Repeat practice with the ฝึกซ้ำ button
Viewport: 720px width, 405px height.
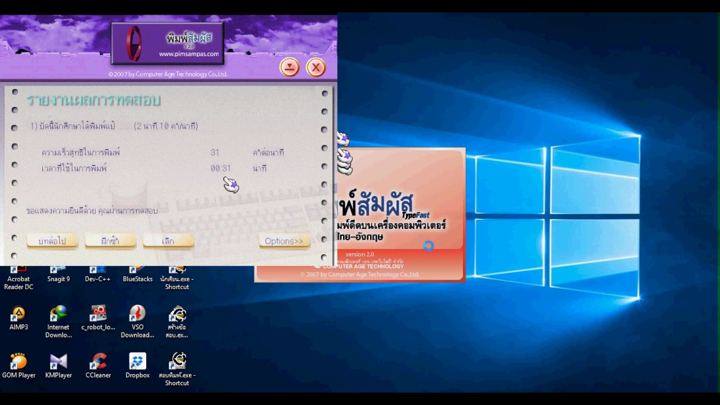110,241
